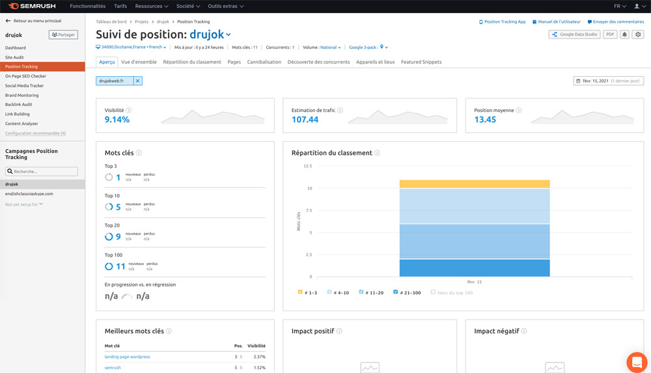This screenshot has height=373, width=651.
Task: Open the Position Tracking App link
Action: 503,21
